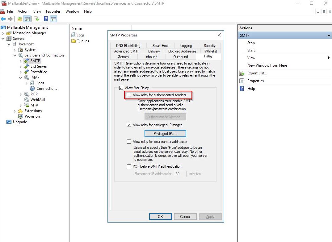The height and width of the screenshot is (242, 332).
Task: Click the blue Help toolbar icon
Action: coord(46,19)
